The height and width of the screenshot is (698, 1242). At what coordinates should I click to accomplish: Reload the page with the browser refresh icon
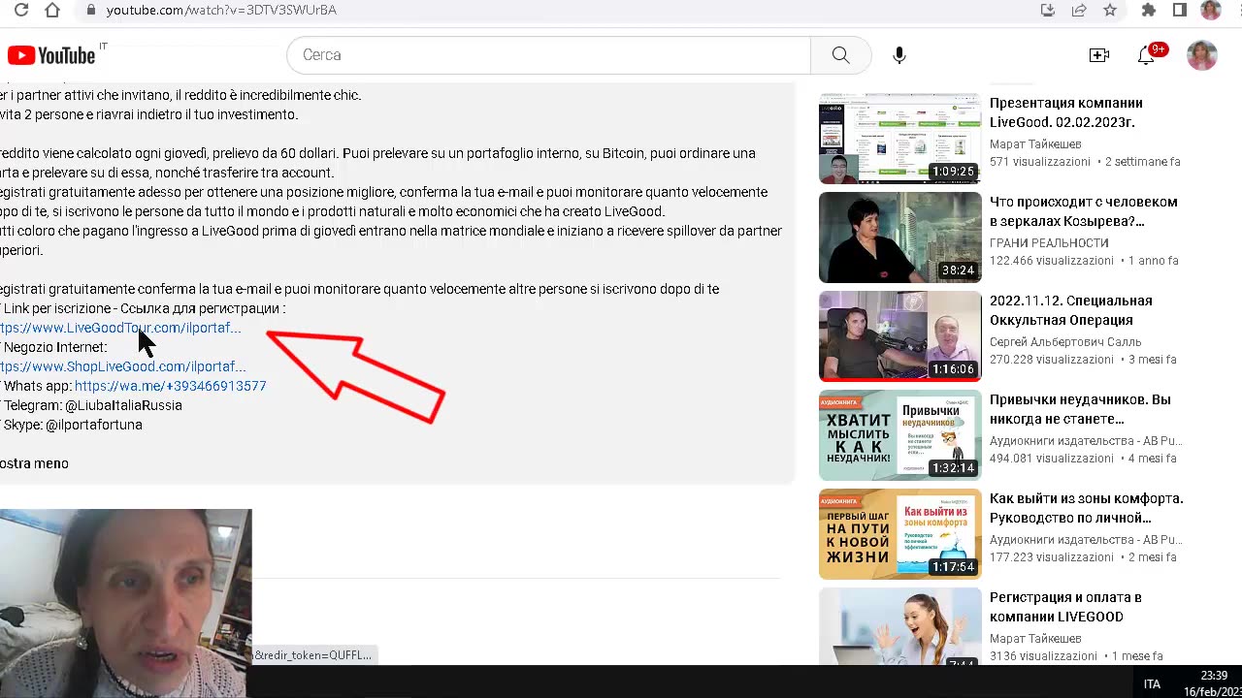click(21, 10)
